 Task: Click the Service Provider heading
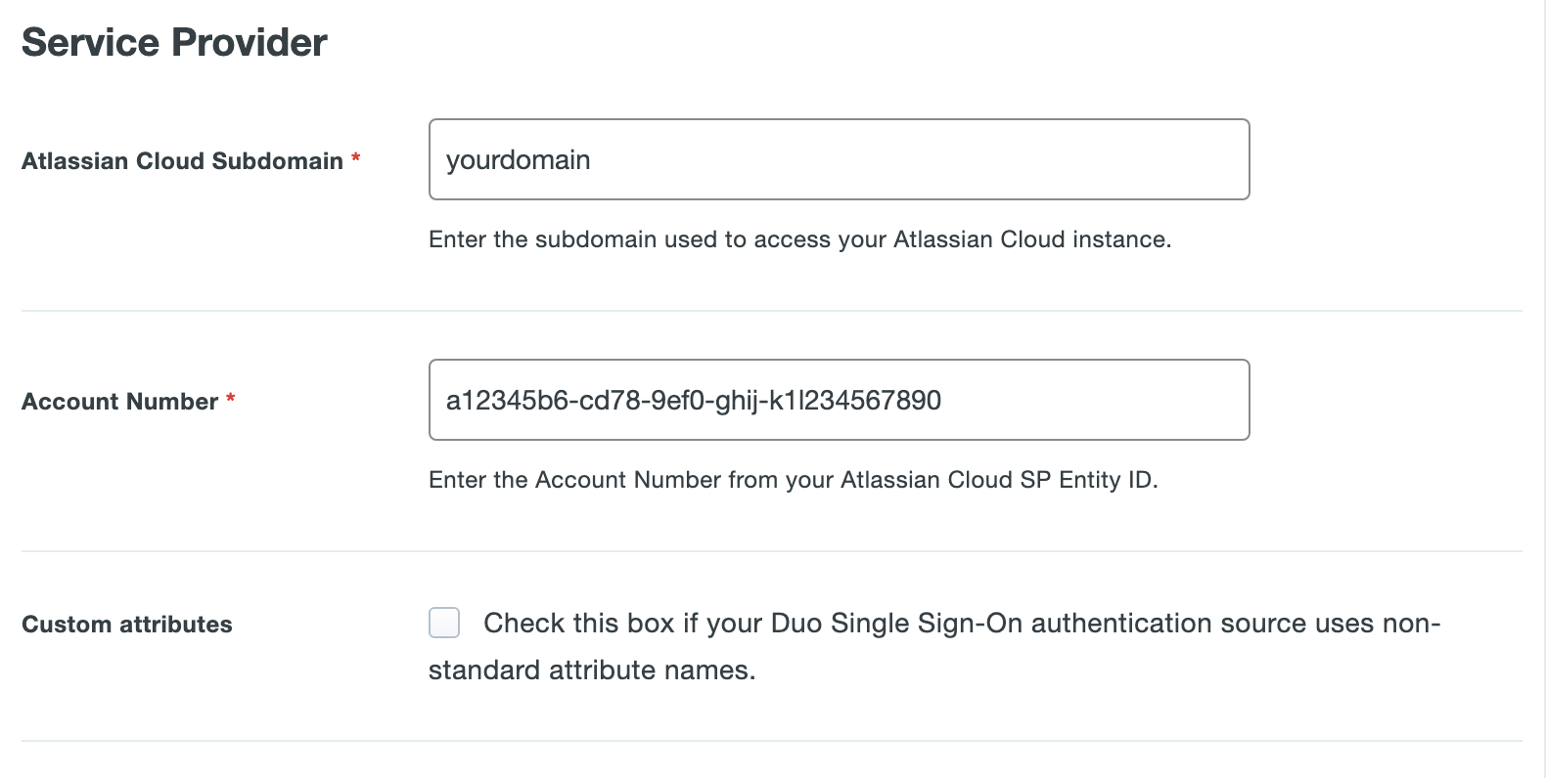click(x=174, y=41)
